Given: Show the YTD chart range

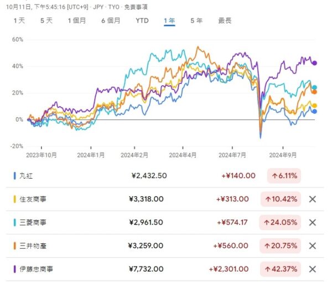Looking at the screenshot, I should coord(142,20).
